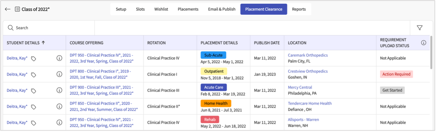Click the Action Required status badge
Image resolution: width=436 pixels, height=132 pixels.
coord(396,74)
